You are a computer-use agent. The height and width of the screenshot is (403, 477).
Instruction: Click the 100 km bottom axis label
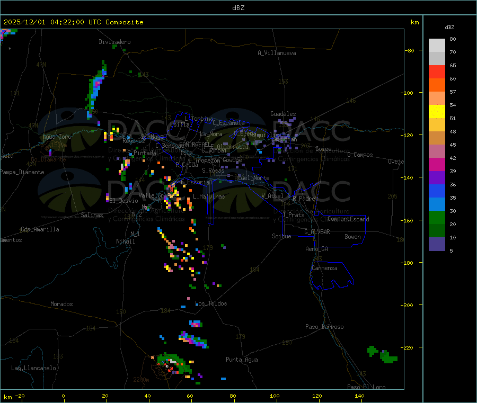point(275,396)
